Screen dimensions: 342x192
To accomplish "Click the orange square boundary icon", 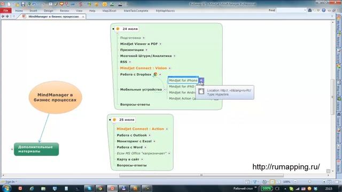I will click(105, 4).
